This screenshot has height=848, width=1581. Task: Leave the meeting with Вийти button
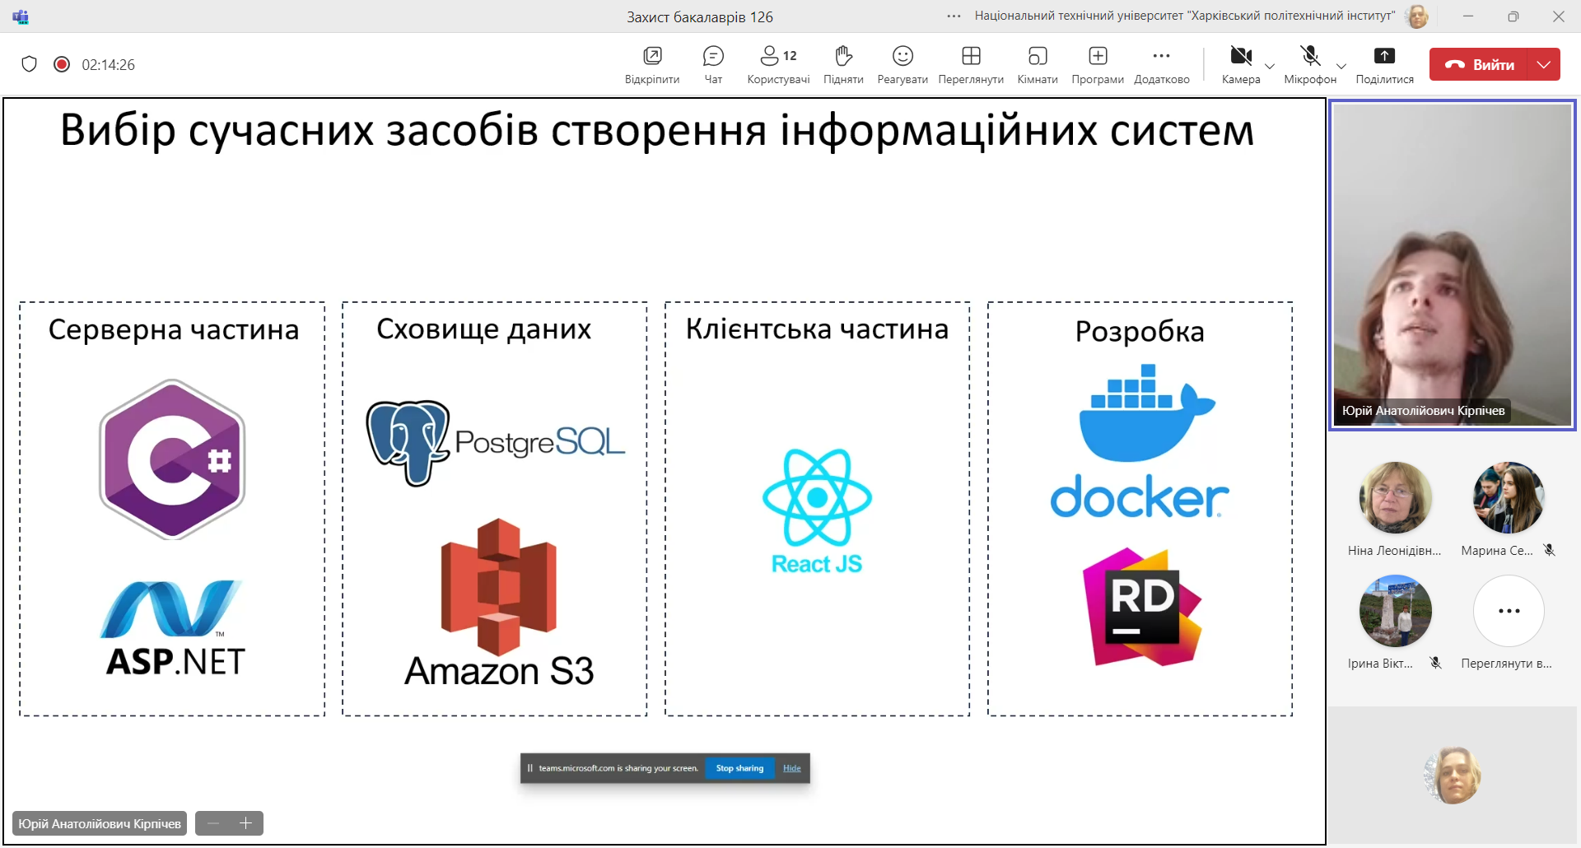coord(1479,64)
